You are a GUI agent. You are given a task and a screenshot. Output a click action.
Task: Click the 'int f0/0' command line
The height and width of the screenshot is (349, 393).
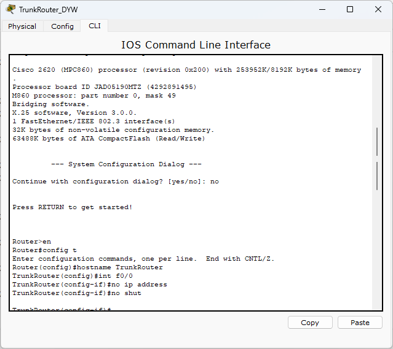tap(73, 276)
